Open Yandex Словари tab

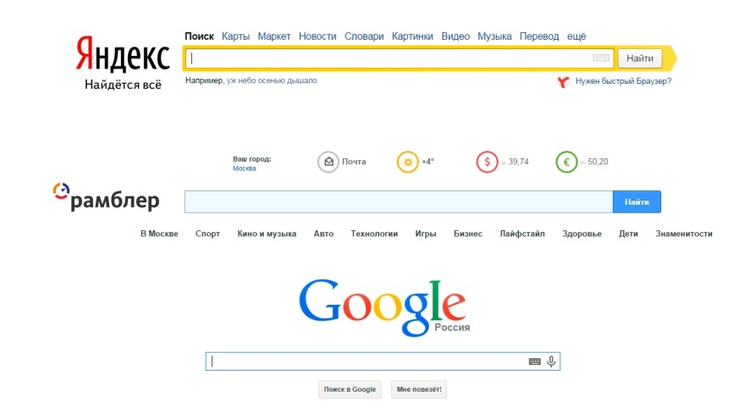click(x=364, y=36)
